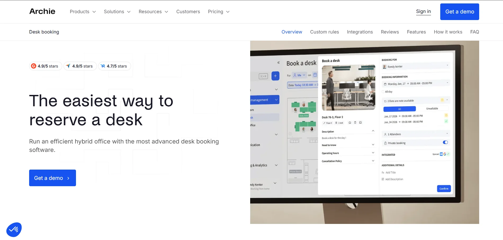The image size is (503, 240).
Task: Expand the Products navigation menu
Action: pos(82,12)
